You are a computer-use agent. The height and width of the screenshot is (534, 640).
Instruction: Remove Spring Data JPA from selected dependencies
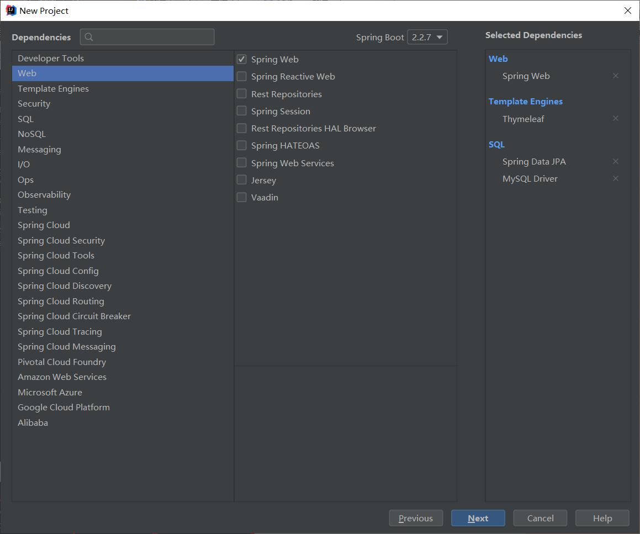pyautogui.click(x=616, y=161)
